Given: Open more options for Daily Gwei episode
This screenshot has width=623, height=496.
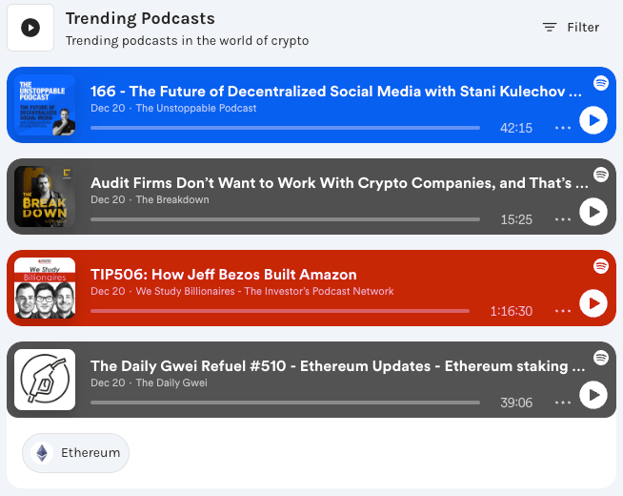Looking at the screenshot, I should point(563,403).
